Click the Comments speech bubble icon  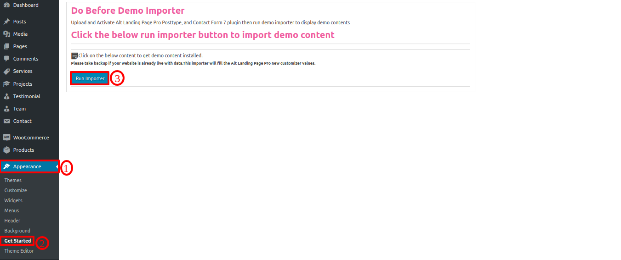(6, 59)
